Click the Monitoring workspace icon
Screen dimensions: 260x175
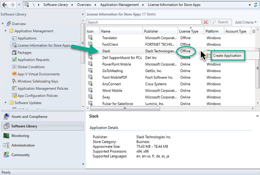tap(6, 136)
